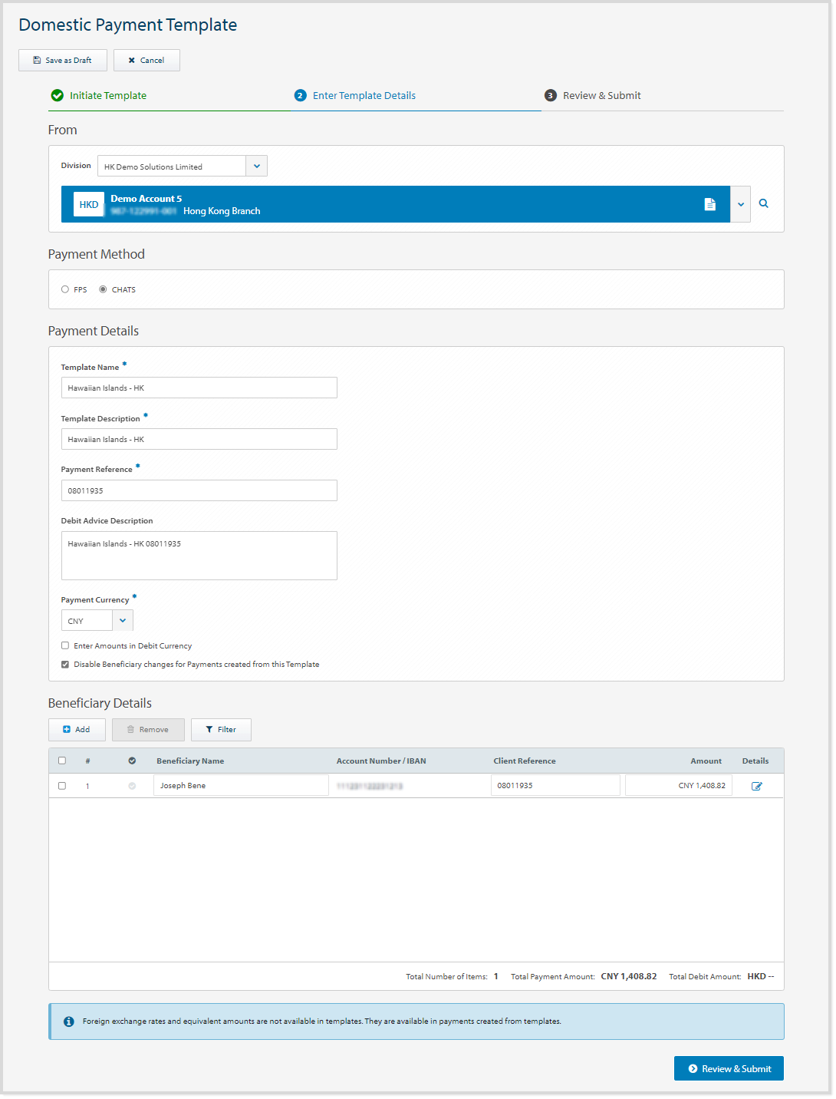The width and height of the screenshot is (836, 1099).
Task: Click the Payment Reference input field
Action: (x=199, y=490)
